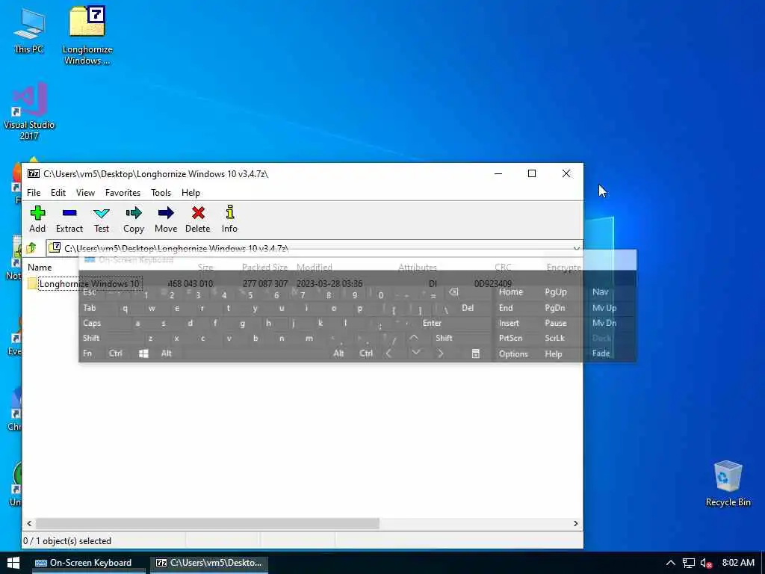Click the context menu key on keyboard
The height and width of the screenshot is (574, 765).
(476, 354)
